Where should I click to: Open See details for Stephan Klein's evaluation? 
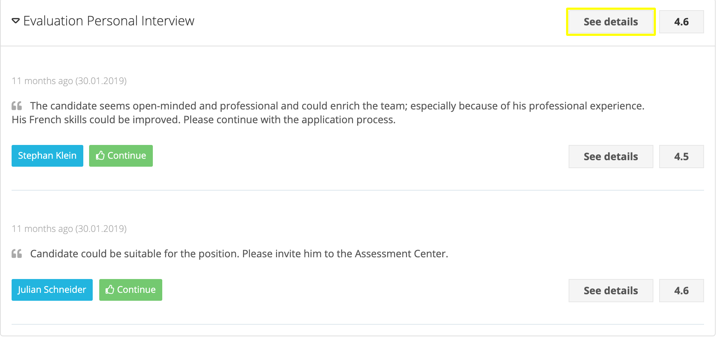(611, 157)
